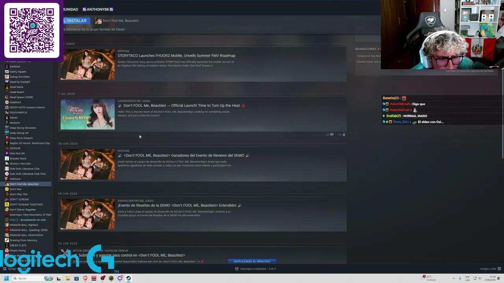This screenshot has height=283, width=504.
Task: Launch Brave browser from the taskbar
Action: [x=85, y=278]
